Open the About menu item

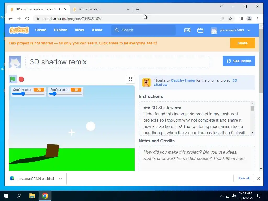click(97, 30)
